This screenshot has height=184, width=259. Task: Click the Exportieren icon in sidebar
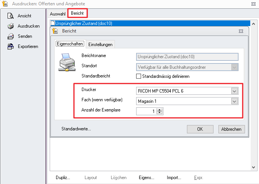(11, 46)
